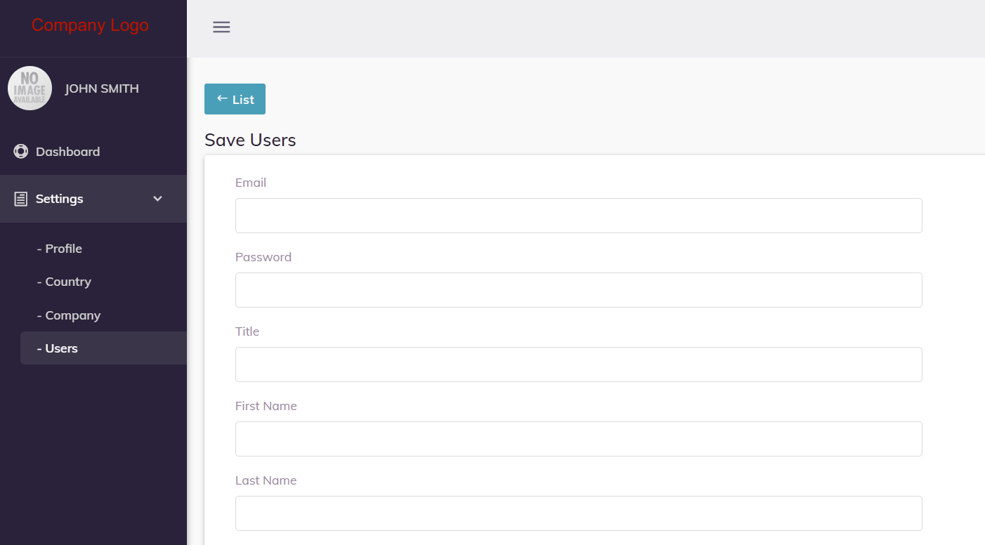Viewport: 985px width, 545px height.
Task: Click the JOHN SMITH profile name
Action: coord(101,88)
